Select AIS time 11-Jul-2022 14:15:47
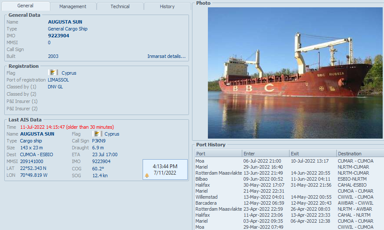Image resolution: width=384 pixels, height=230 pixels. coord(43,127)
